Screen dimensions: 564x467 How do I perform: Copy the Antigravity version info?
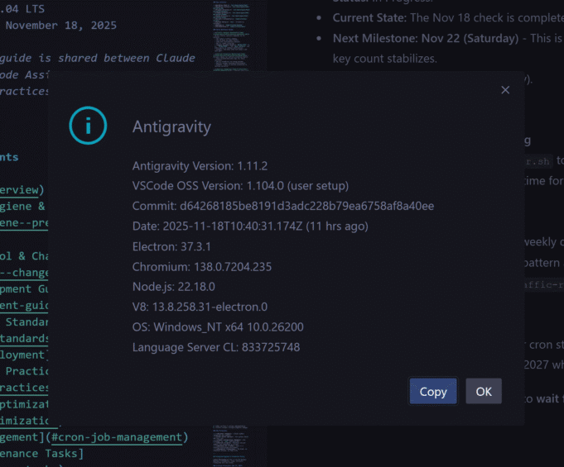433,391
